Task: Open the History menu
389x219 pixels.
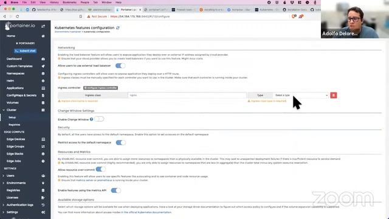Action: point(54,2)
